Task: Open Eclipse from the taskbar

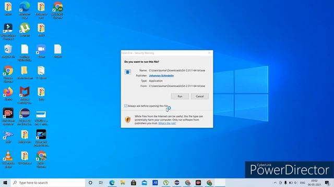Action: pos(176,182)
